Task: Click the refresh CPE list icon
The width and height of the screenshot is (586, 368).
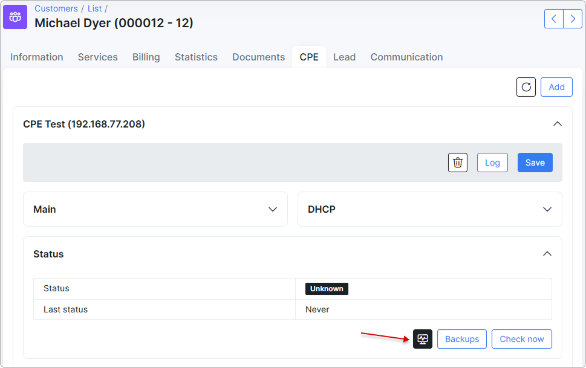Action: [526, 87]
